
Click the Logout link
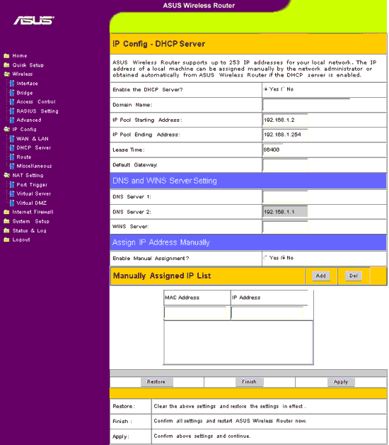(x=21, y=240)
